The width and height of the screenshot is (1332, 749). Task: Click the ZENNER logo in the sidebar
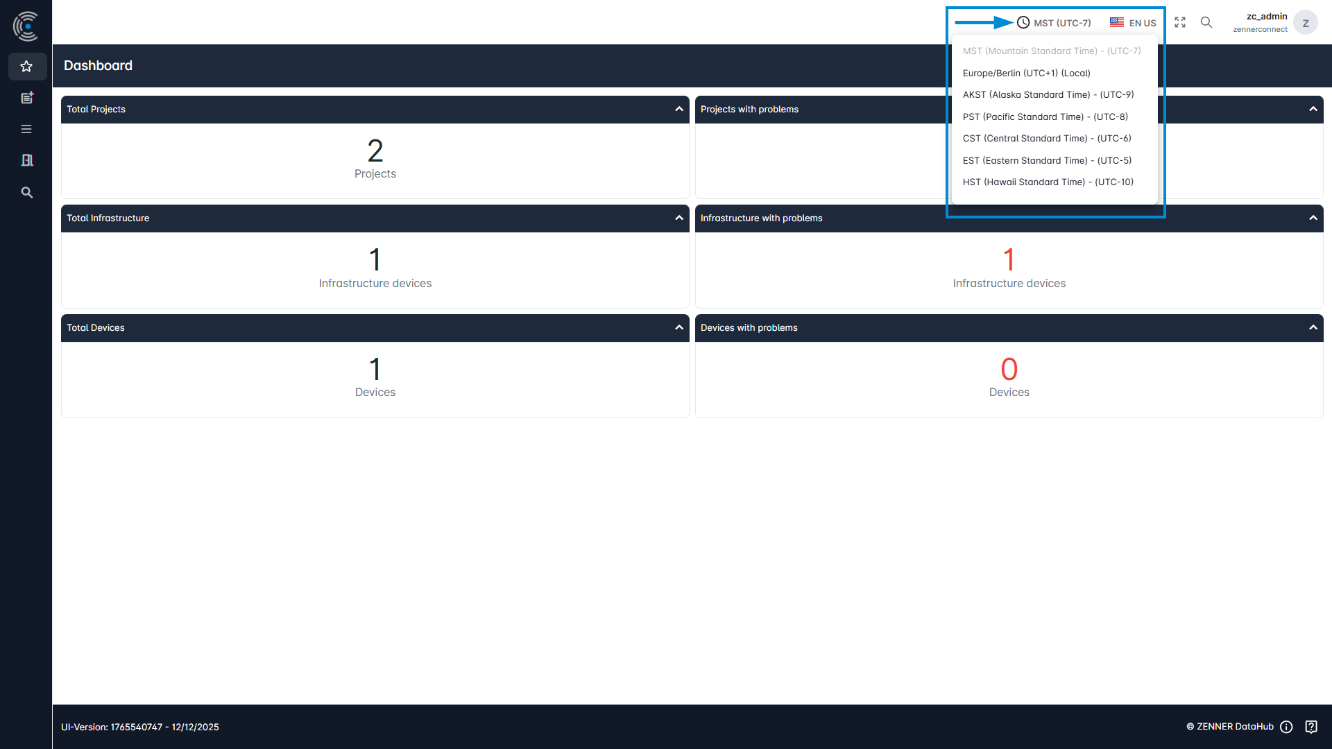tap(26, 26)
